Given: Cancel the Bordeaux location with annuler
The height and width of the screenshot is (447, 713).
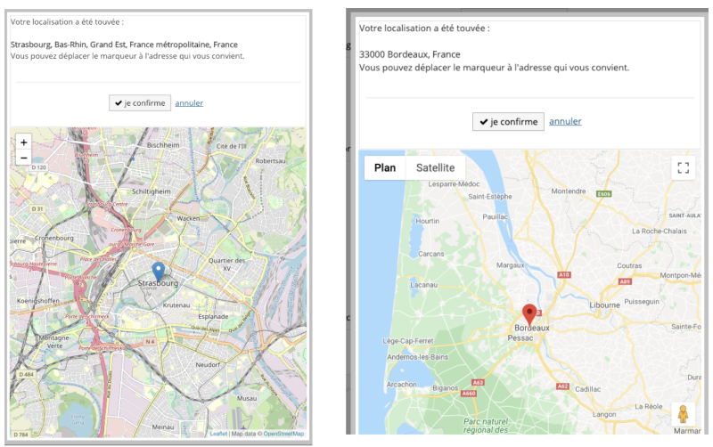Looking at the screenshot, I should [565, 121].
